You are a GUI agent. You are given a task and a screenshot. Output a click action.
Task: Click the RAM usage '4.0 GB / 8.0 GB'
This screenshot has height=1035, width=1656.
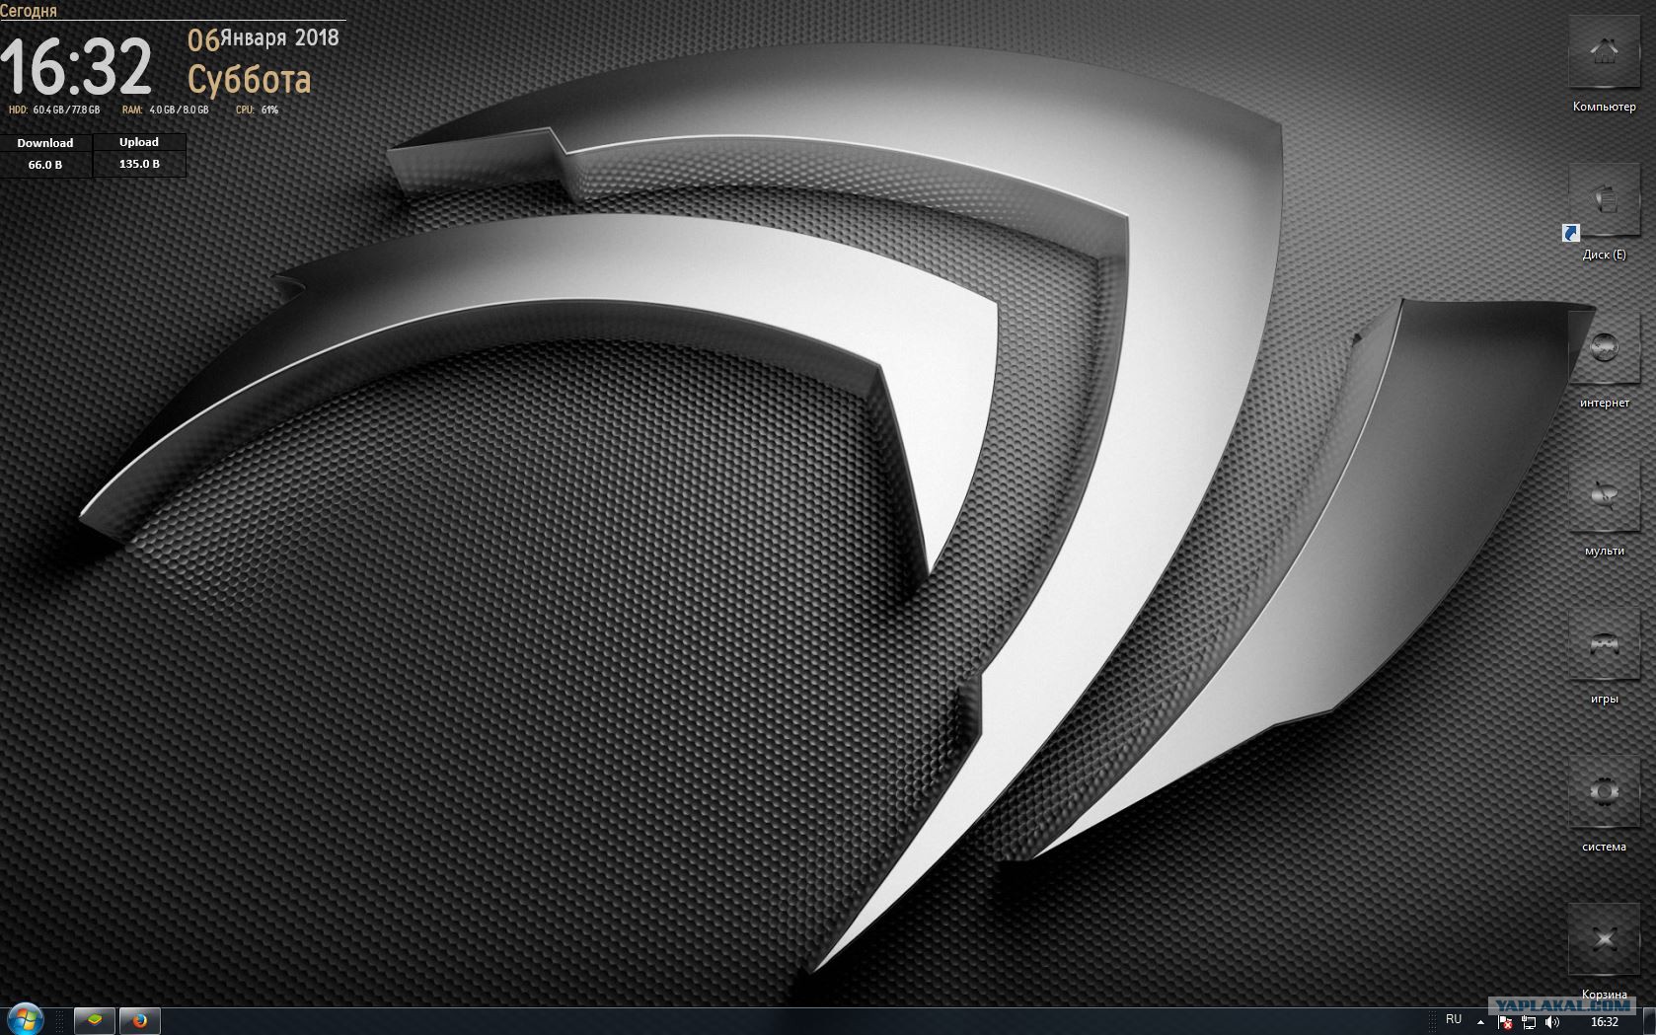(x=179, y=110)
